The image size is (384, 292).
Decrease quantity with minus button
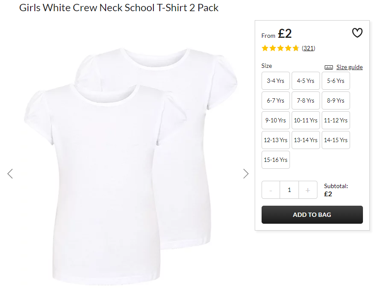271,190
